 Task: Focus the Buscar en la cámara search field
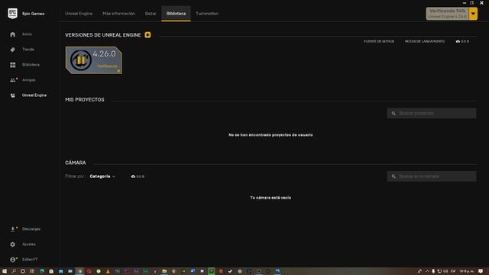(432, 176)
